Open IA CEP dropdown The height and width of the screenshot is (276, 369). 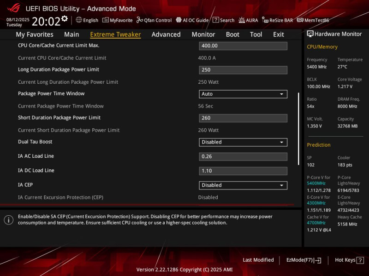pyautogui.click(x=243, y=185)
